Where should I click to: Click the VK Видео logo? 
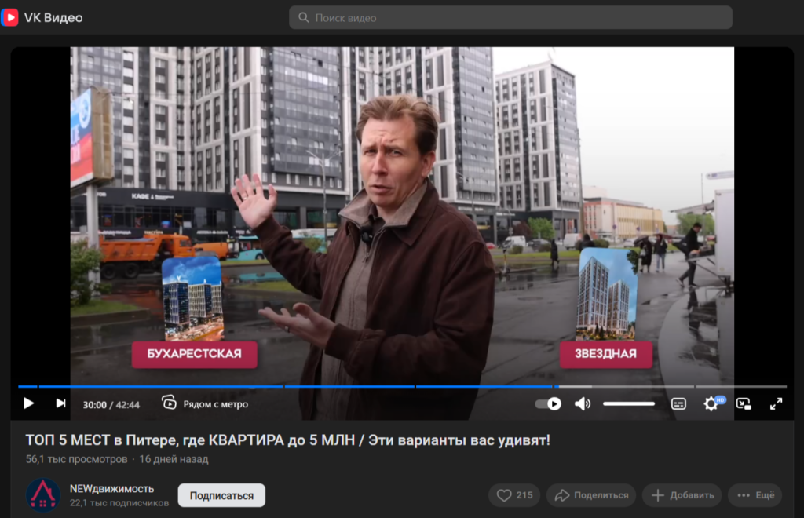(42, 17)
